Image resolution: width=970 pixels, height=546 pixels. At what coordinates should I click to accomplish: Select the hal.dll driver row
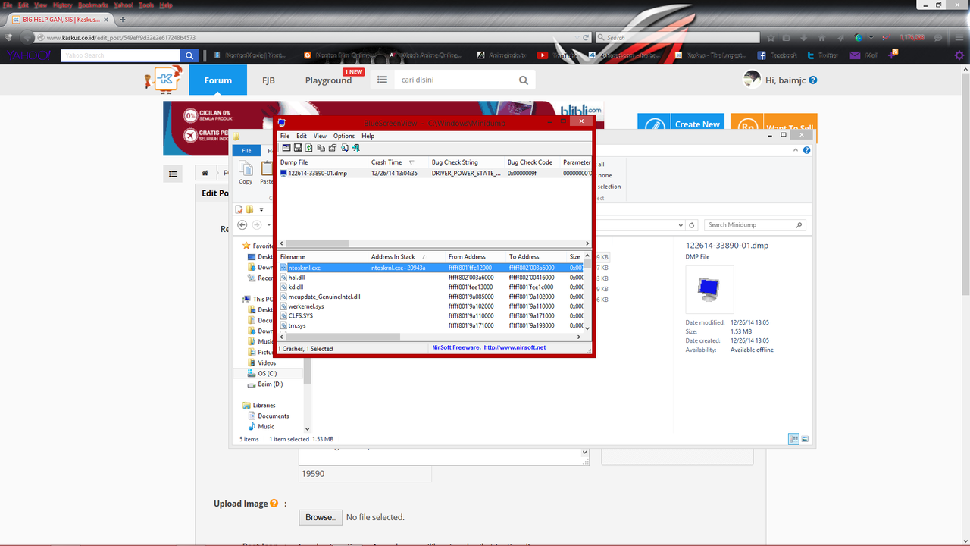[x=430, y=278]
